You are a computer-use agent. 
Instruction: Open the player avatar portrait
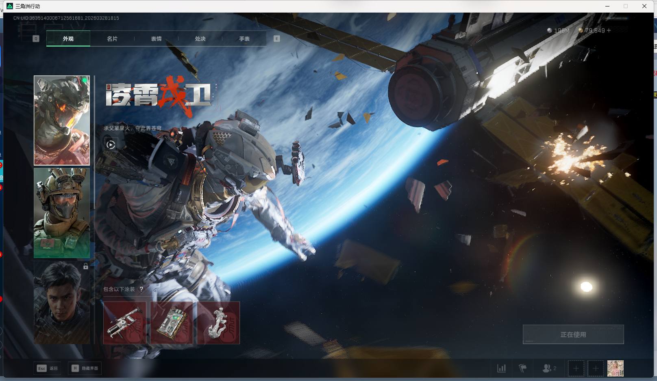tap(615, 368)
